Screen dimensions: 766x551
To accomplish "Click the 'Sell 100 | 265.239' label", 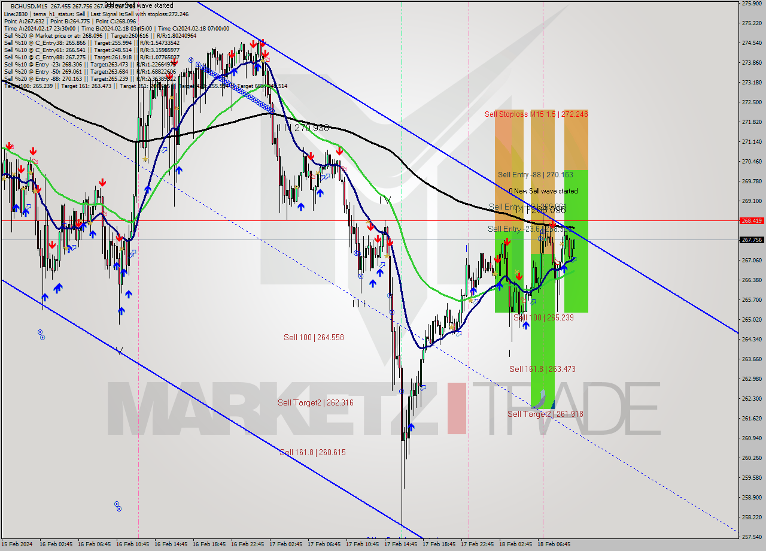I will (x=543, y=317).
